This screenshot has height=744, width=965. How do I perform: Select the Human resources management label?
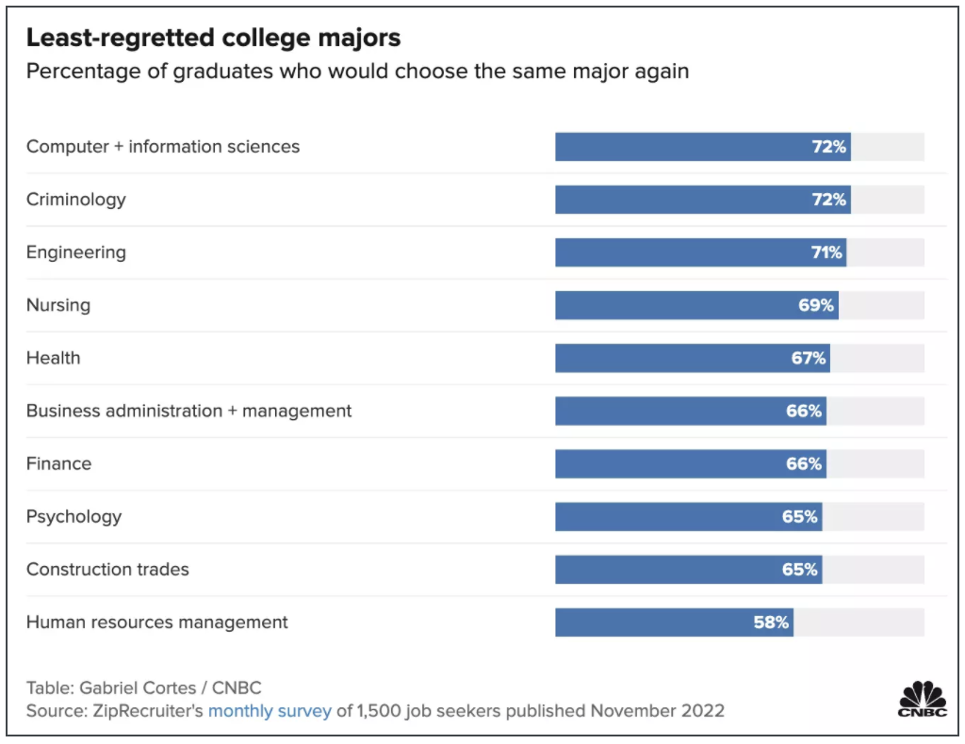tap(157, 622)
